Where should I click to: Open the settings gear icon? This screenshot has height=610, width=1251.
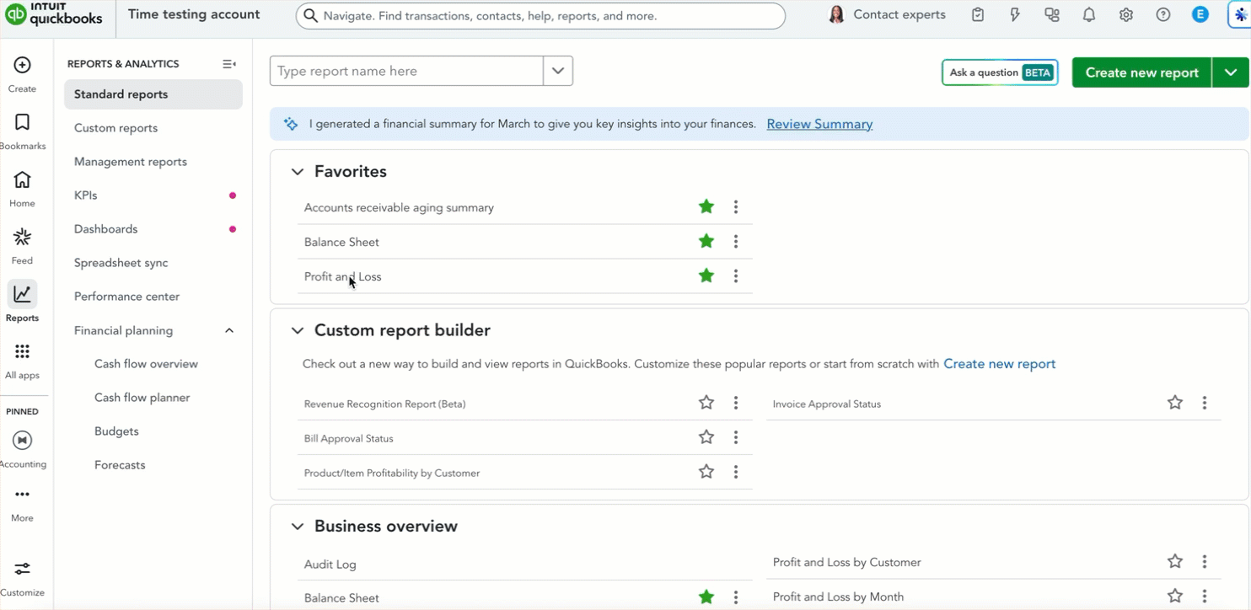click(x=1126, y=15)
